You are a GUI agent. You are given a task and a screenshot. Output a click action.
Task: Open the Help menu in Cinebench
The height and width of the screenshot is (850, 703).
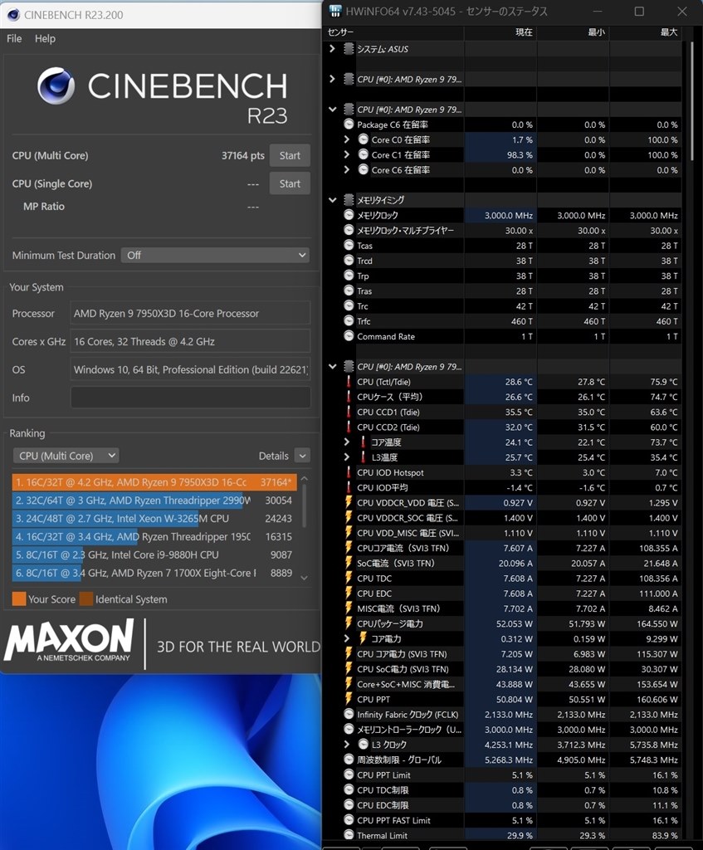(x=45, y=38)
